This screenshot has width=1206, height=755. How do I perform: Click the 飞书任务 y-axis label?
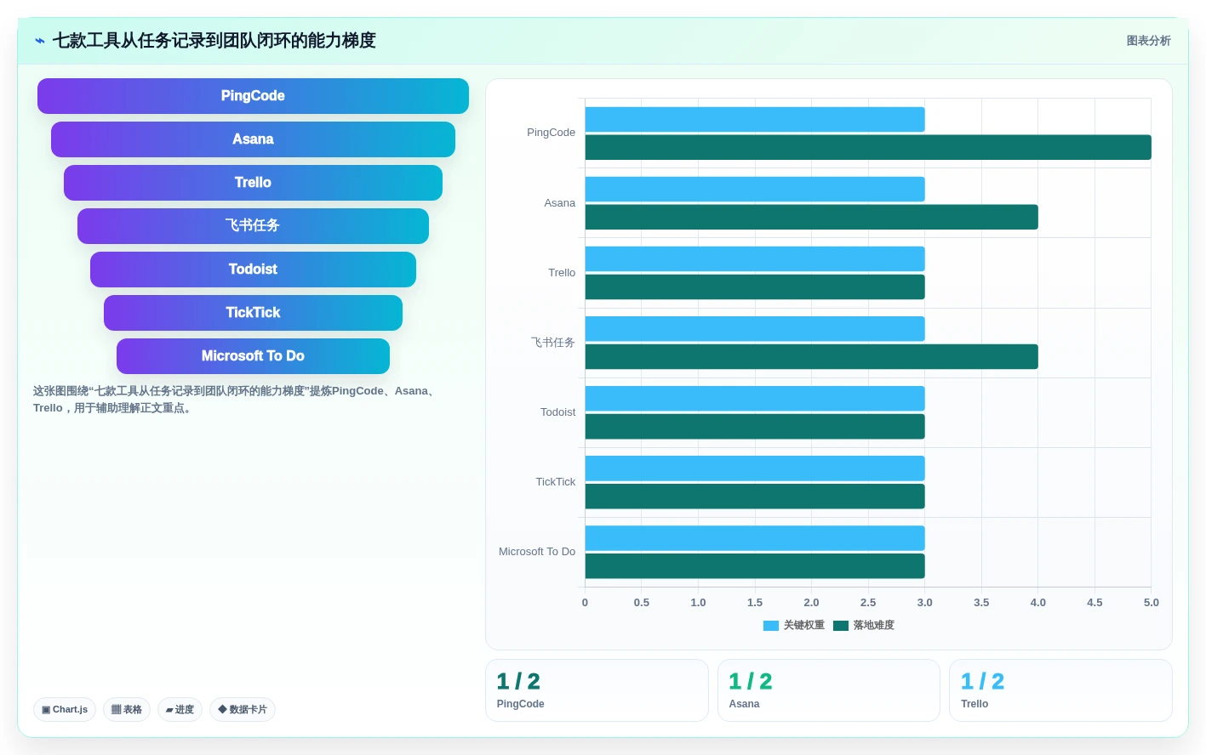tap(553, 343)
